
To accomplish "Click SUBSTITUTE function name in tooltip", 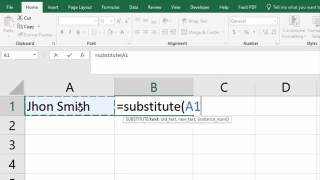I will [136, 119].
